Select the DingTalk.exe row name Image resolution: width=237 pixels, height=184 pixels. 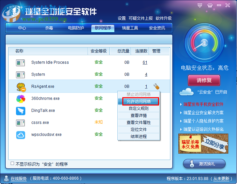pyautogui.click(x=43, y=111)
